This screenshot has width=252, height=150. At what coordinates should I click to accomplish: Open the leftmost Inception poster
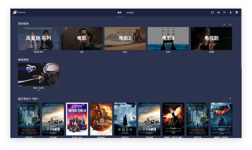point(29,119)
